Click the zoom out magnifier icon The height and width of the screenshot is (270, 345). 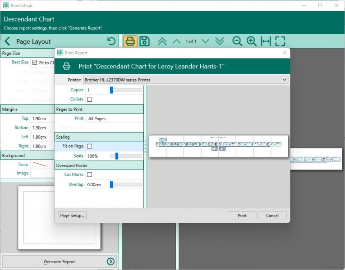pyautogui.click(x=237, y=41)
